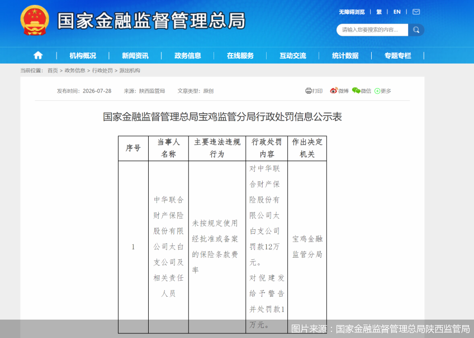The image size is (474, 338).
Task: Open the 在线服务 menu
Action: 240,56
